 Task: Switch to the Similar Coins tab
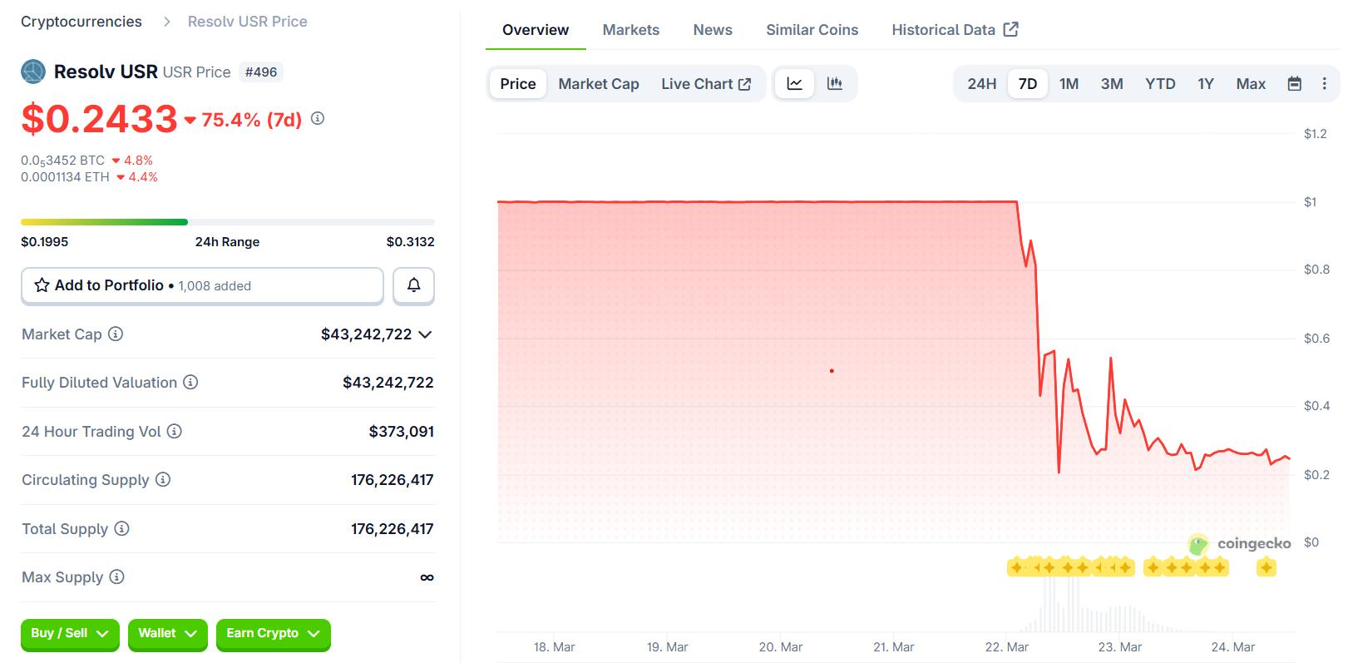(812, 30)
